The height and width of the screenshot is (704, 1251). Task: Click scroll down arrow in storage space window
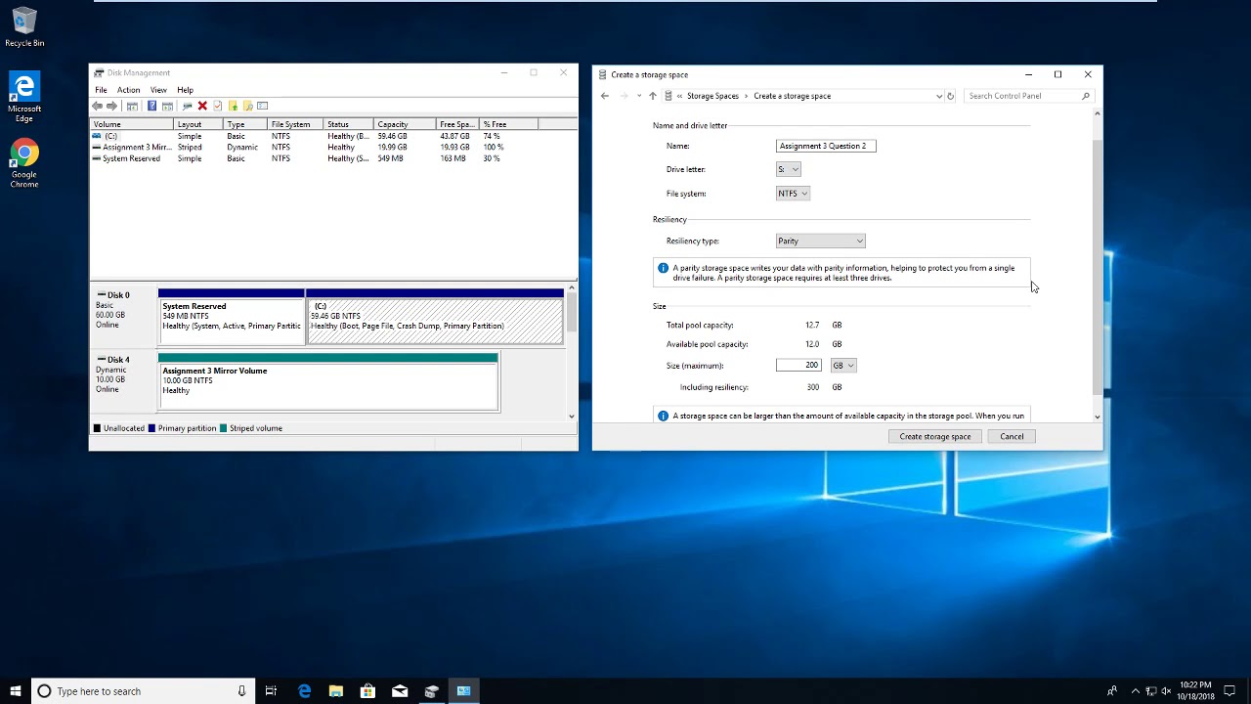(x=1097, y=417)
